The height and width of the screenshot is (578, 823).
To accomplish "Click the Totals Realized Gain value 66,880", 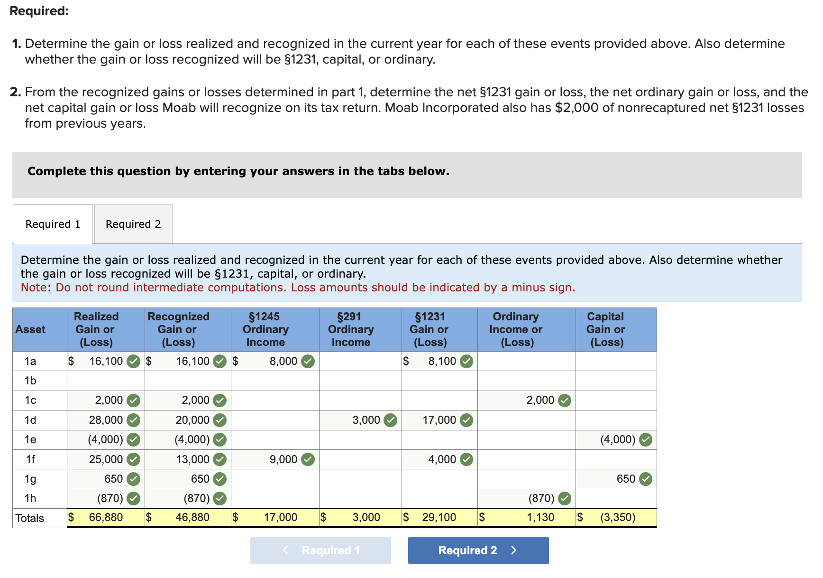I will point(106,517).
